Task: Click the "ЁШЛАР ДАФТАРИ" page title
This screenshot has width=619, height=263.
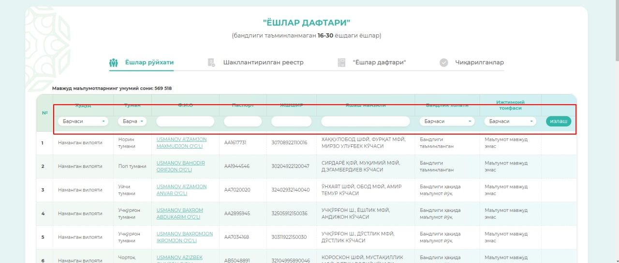Action: click(x=306, y=23)
